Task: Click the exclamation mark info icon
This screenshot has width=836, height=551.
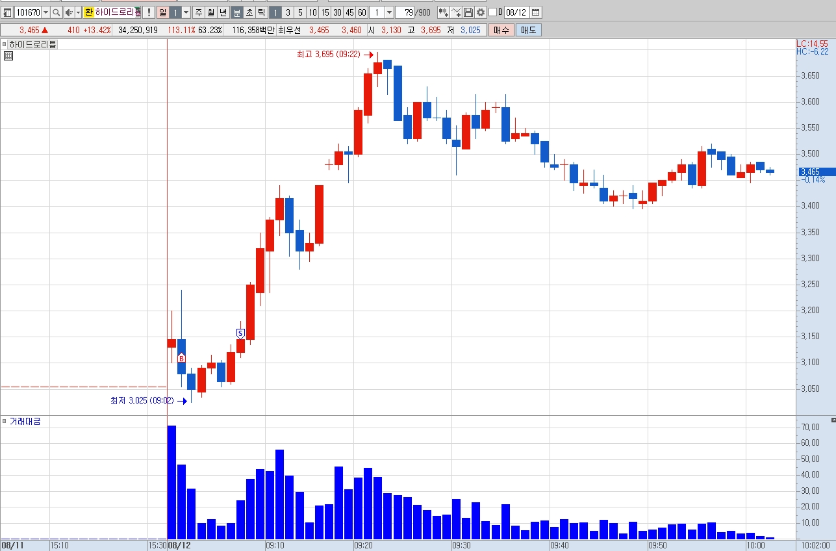Action: (x=148, y=12)
